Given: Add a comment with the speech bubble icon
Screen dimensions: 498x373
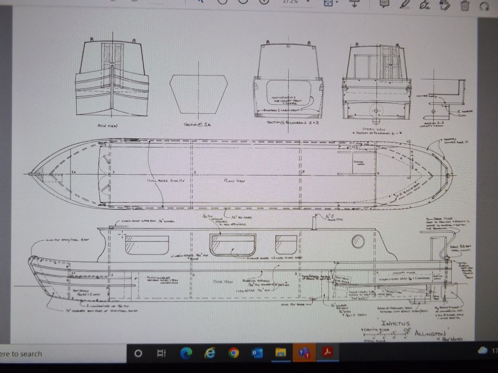Looking at the screenshot, I should pos(384,3).
